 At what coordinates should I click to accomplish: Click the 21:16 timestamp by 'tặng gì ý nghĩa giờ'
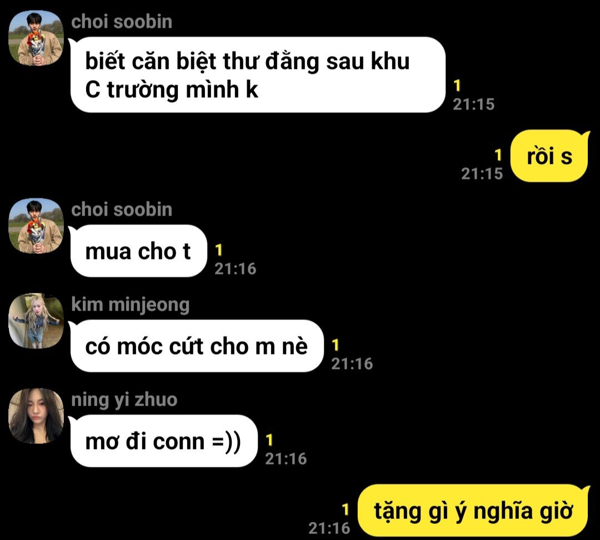[329, 528]
